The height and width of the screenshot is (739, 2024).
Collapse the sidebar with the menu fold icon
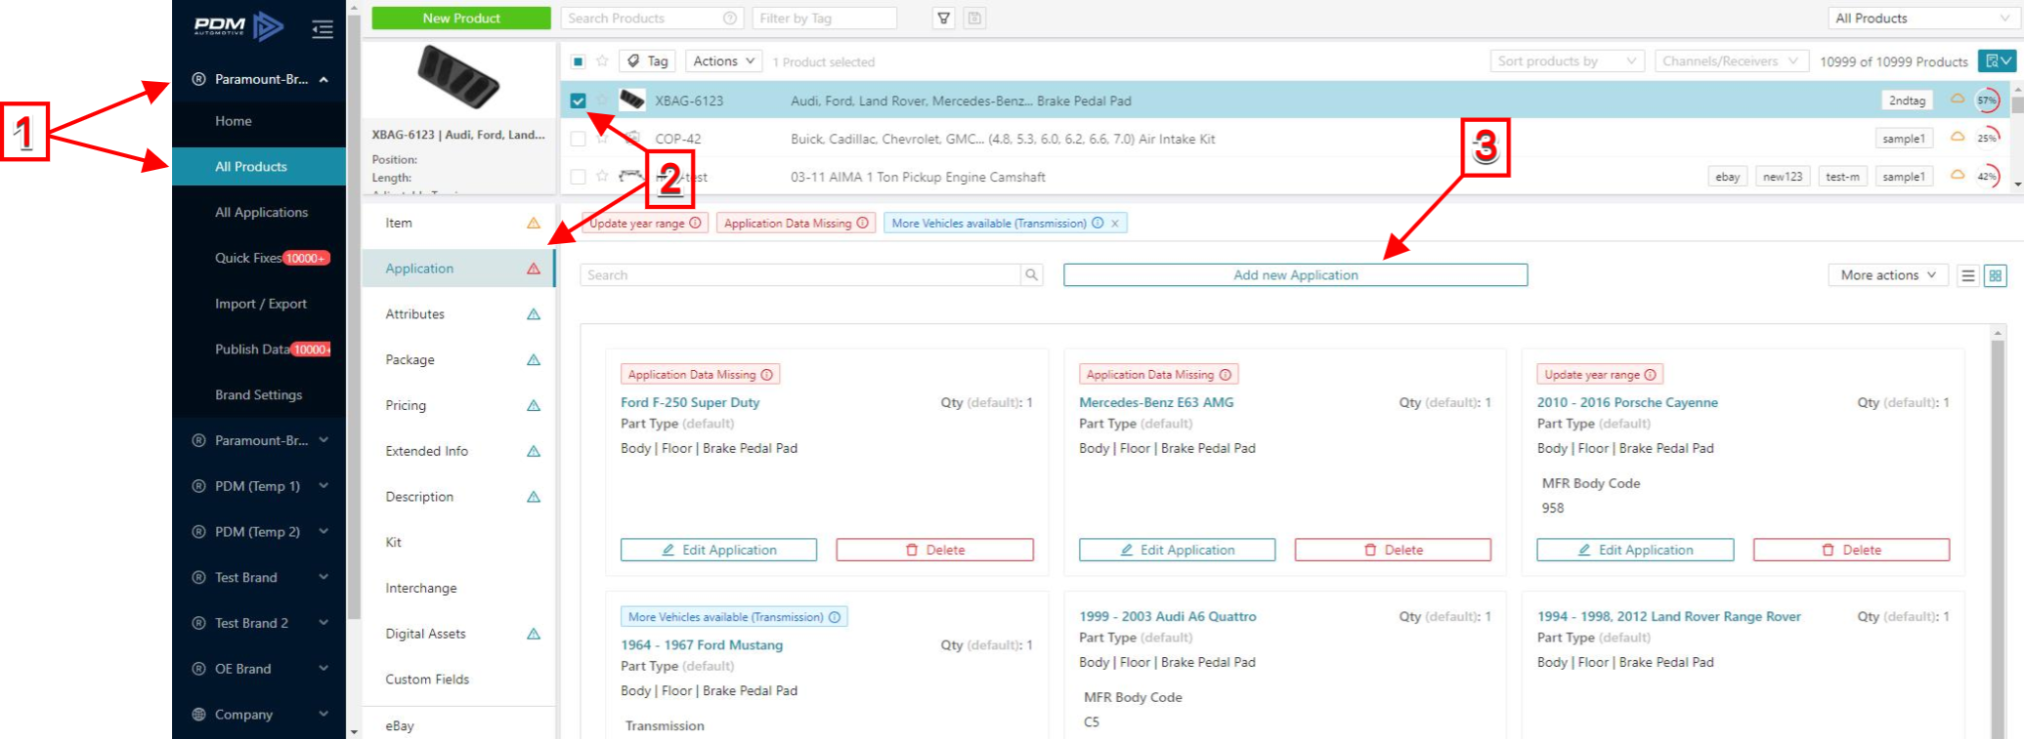point(323,29)
